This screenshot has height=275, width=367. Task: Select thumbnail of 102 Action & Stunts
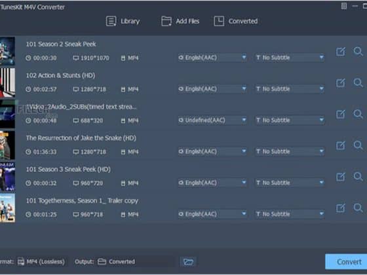tap(7, 82)
